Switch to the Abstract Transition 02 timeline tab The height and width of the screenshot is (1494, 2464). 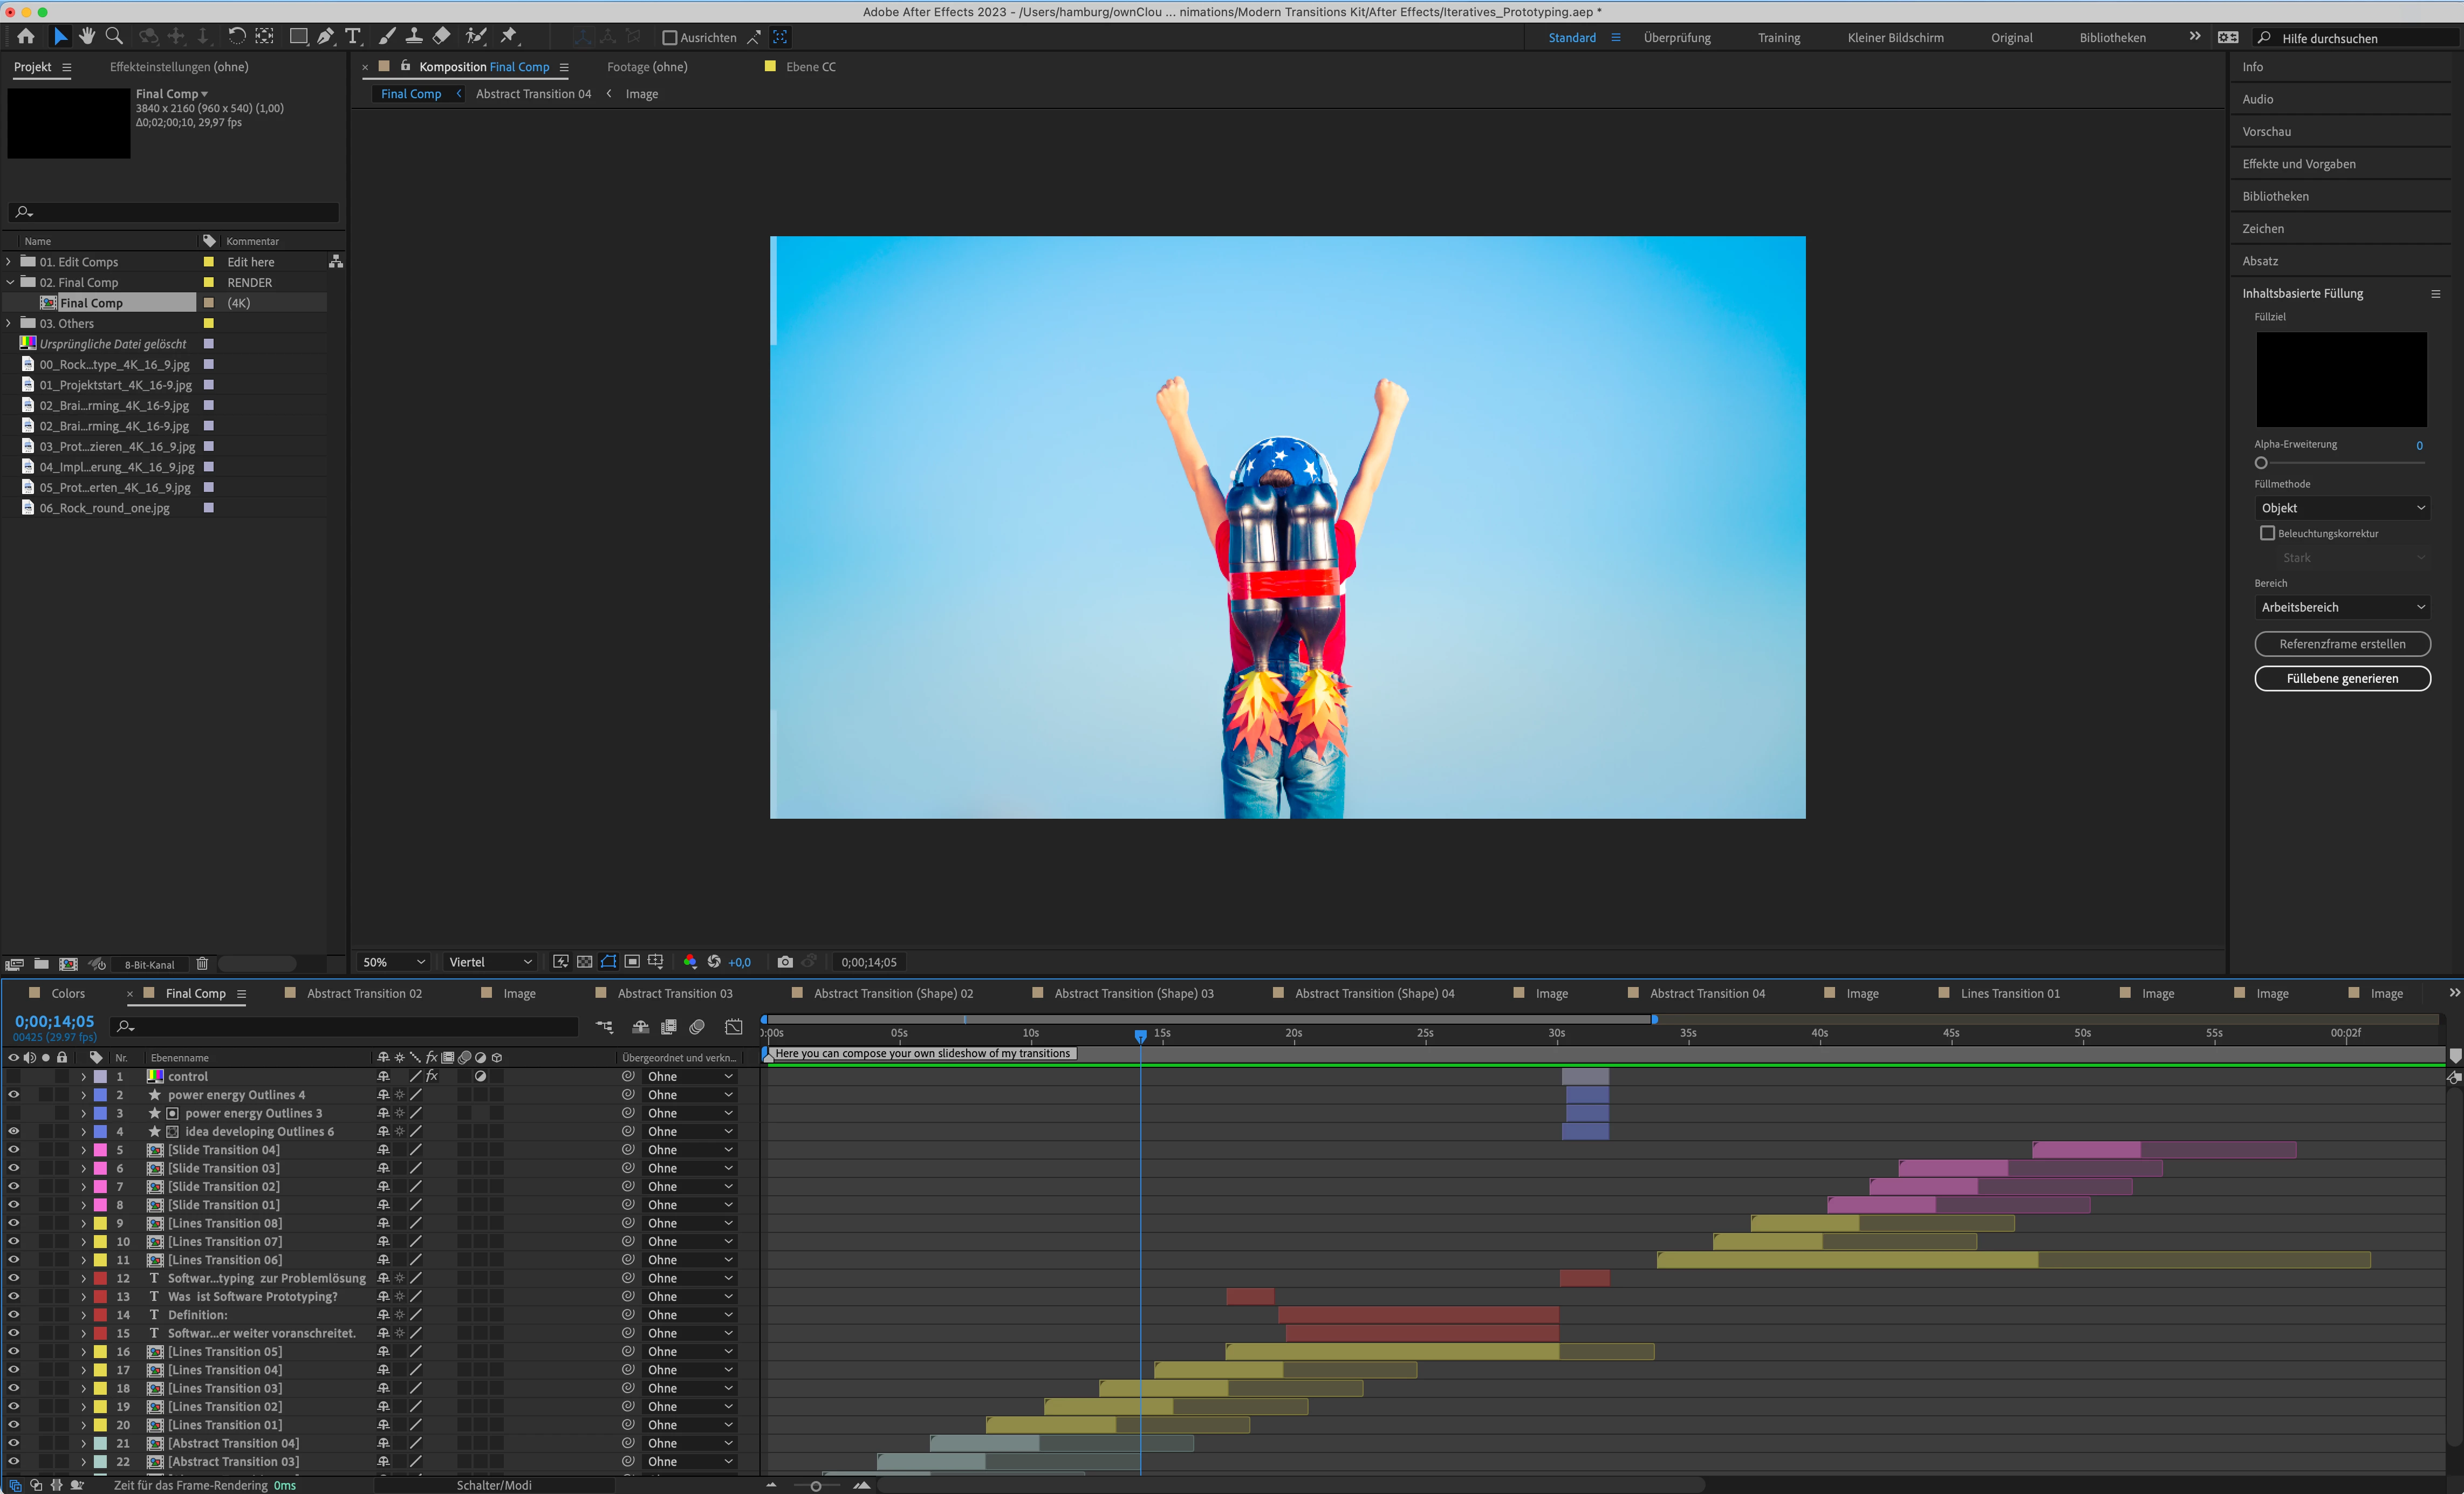click(364, 993)
